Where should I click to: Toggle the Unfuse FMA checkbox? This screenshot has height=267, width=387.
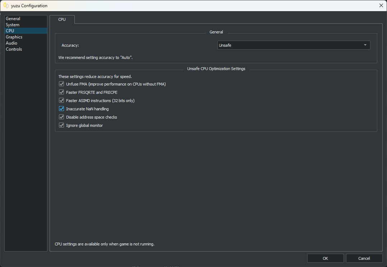pos(61,84)
